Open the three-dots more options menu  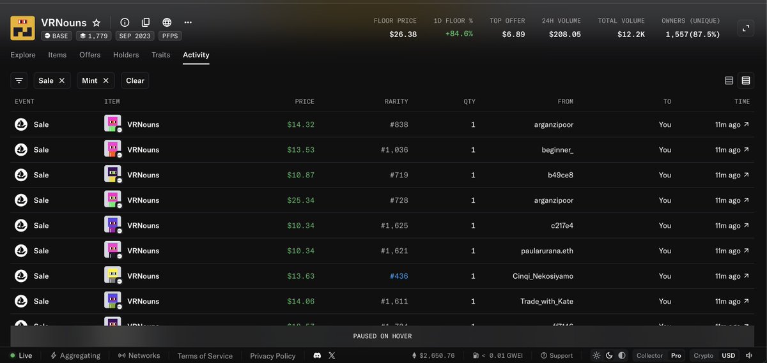point(188,22)
